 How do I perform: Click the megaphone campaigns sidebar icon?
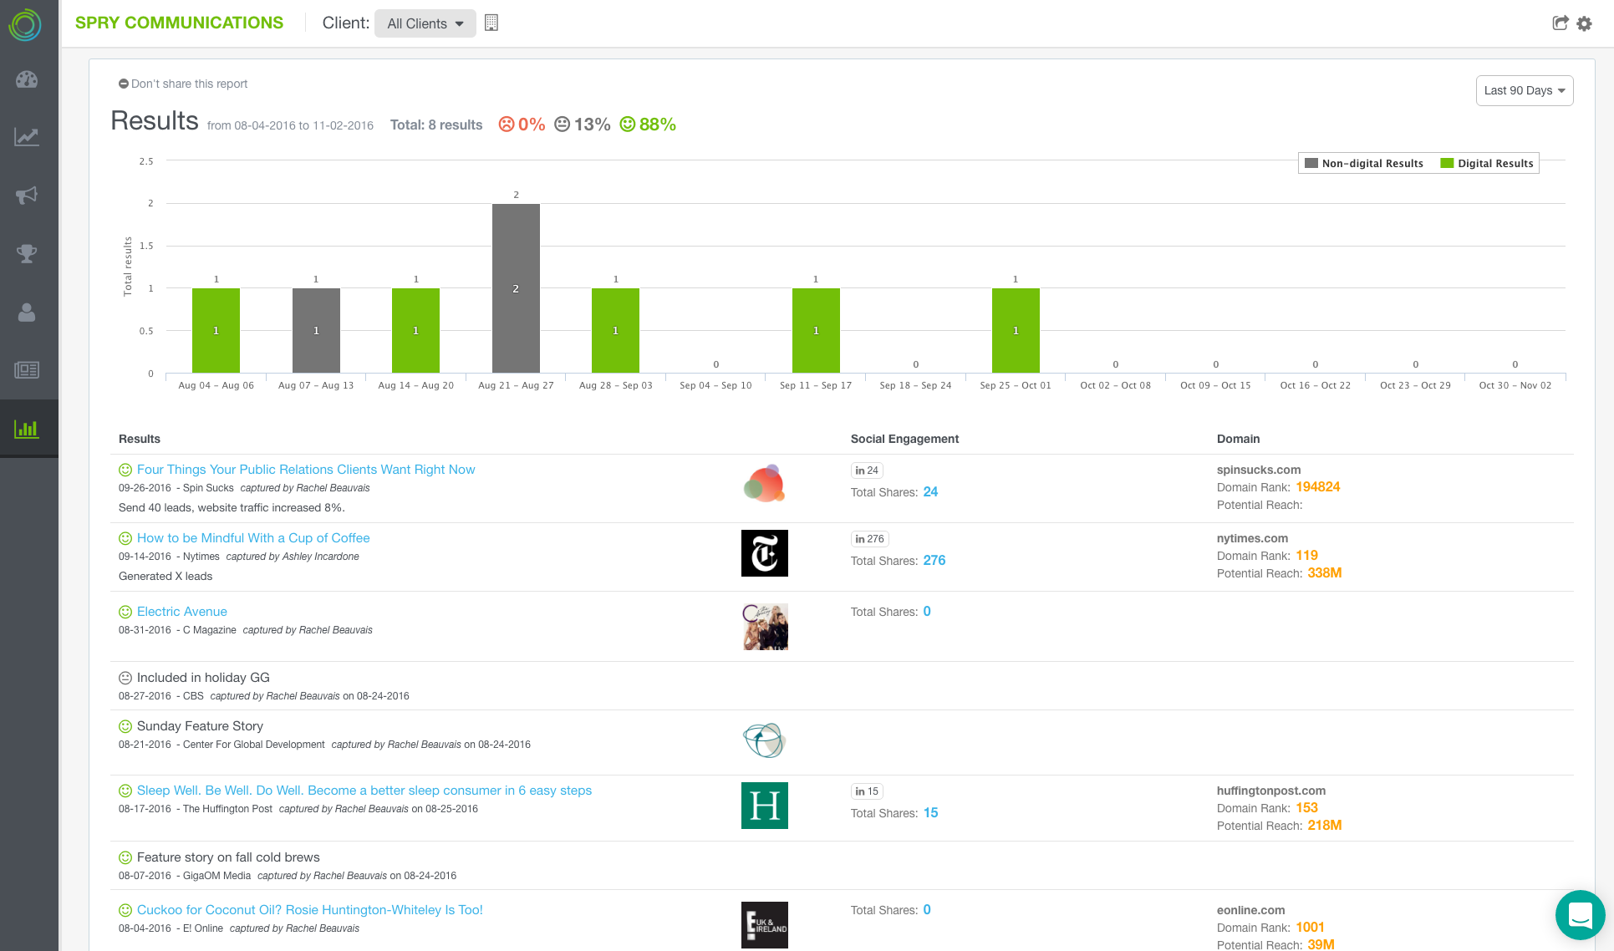coord(27,196)
